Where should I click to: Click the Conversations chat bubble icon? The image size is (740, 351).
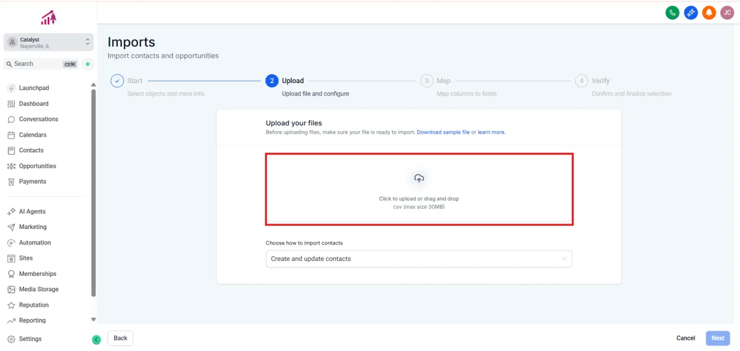[11, 119]
